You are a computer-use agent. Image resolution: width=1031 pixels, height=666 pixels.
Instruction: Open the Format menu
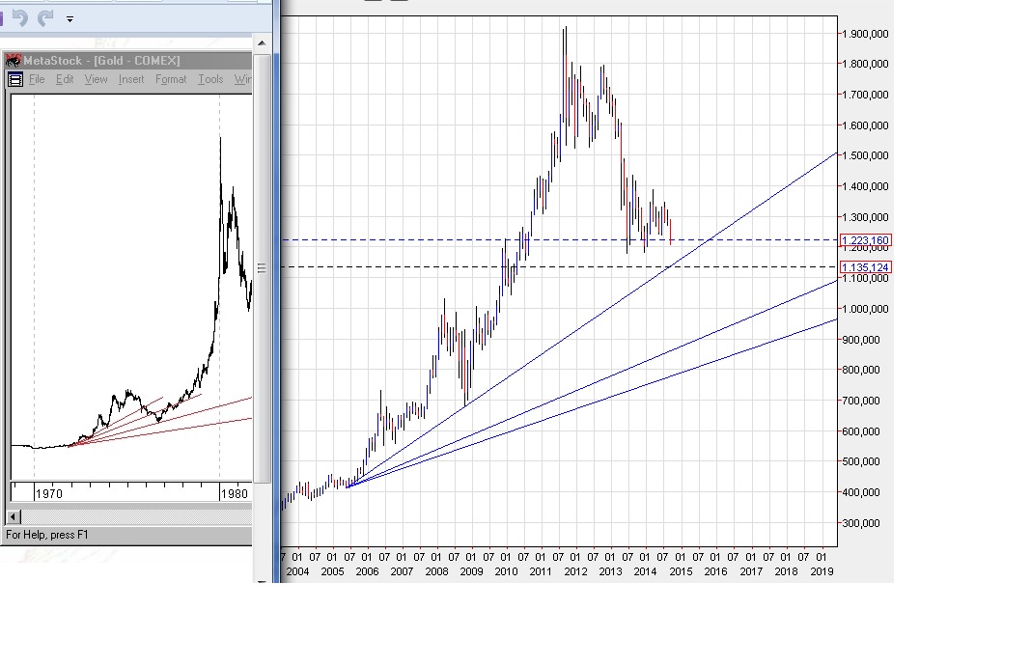coord(171,80)
